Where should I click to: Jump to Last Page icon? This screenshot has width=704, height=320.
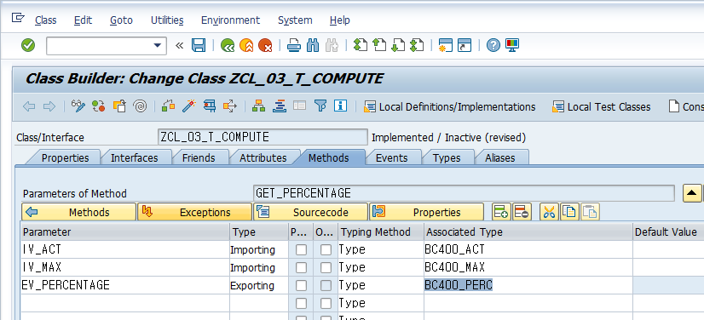coord(417,45)
